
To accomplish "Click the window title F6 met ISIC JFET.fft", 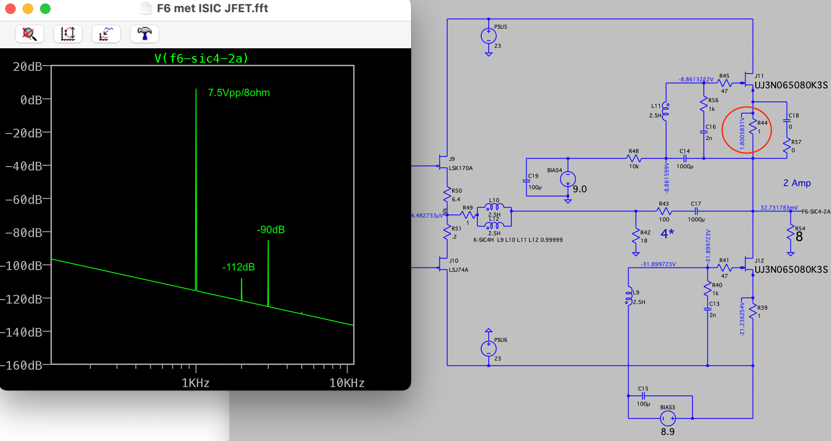I will tap(213, 8).
